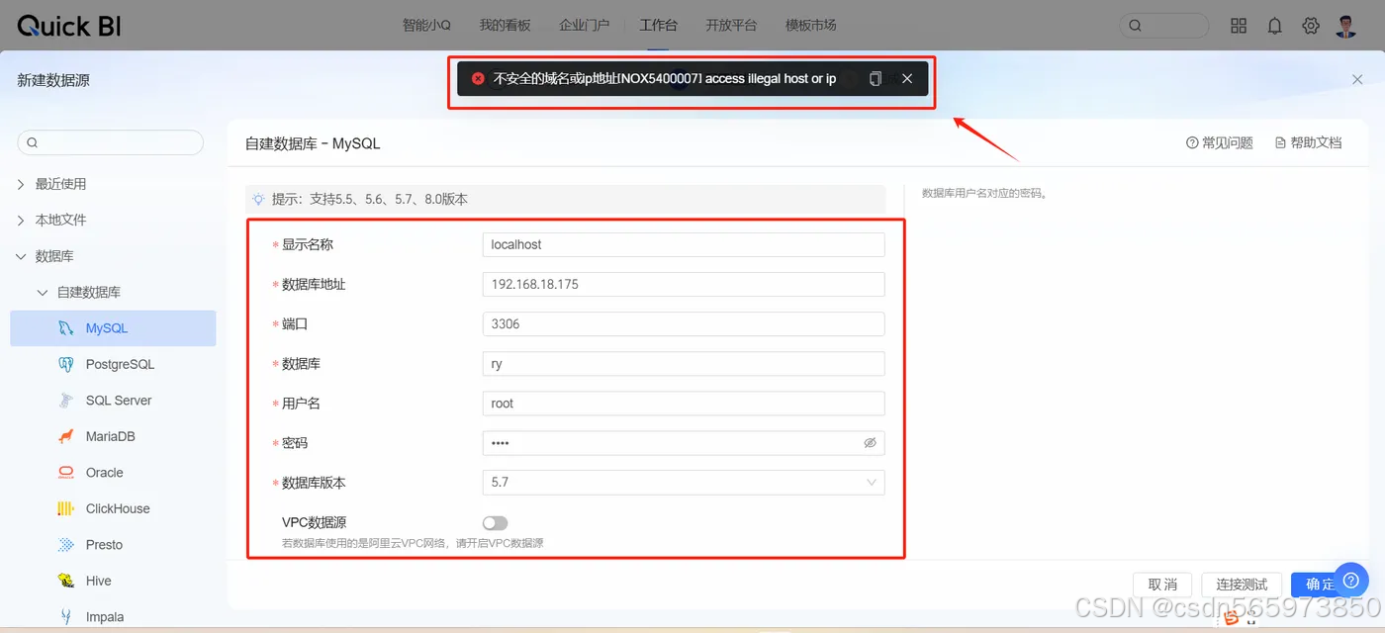Open the 企业门户 tab
This screenshot has width=1385, height=633.
tap(584, 26)
